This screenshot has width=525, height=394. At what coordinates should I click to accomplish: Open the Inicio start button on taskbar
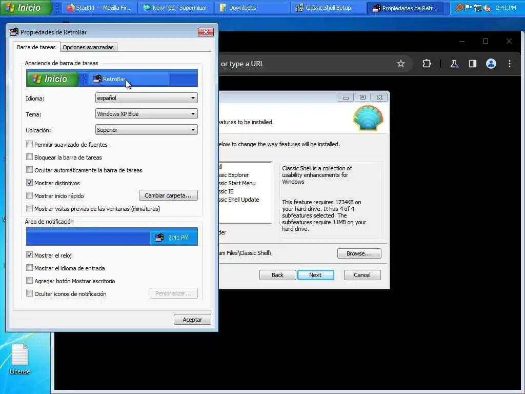pyautogui.click(x=26, y=7)
